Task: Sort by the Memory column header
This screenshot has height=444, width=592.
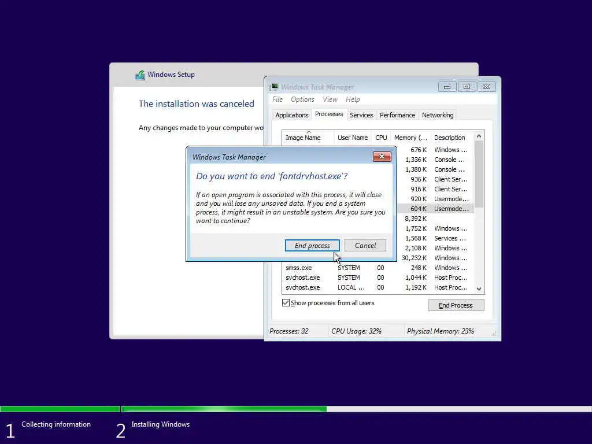Action: click(410, 138)
